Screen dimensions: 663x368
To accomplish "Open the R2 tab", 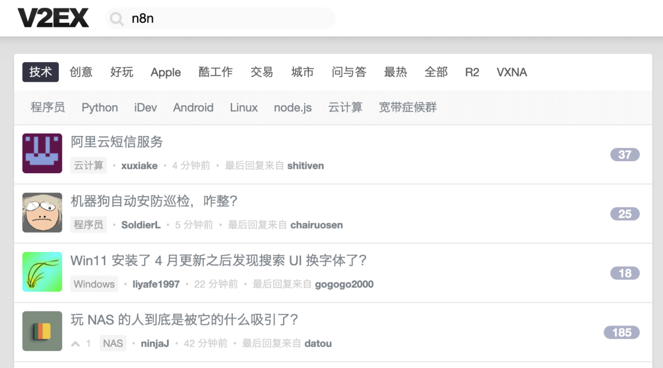I will tap(472, 72).
